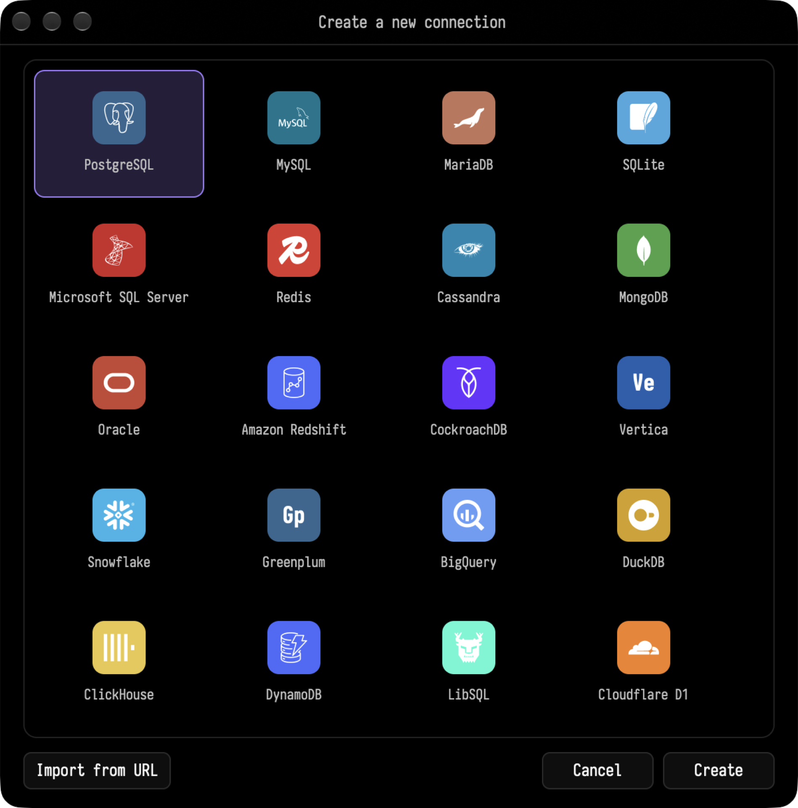Choose the CockroachDB icon
This screenshot has height=808, width=798.
click(469, 383)
